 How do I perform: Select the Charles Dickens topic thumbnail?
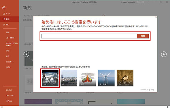125,78
